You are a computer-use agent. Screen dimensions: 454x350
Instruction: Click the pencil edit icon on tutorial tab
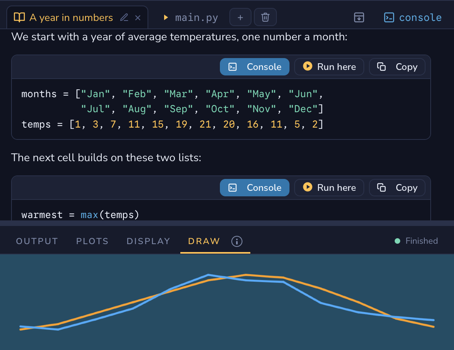point(124,18)
